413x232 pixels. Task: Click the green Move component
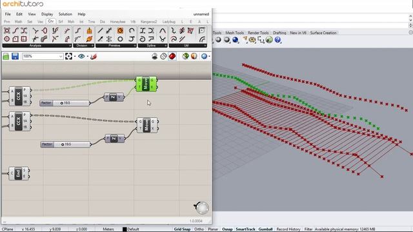pos(146,84)
